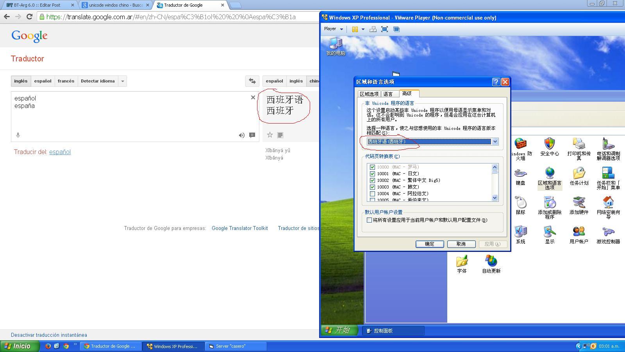Open 显示 display control panel icon
The image size is (625, 352).
click(x=550, y=235)
